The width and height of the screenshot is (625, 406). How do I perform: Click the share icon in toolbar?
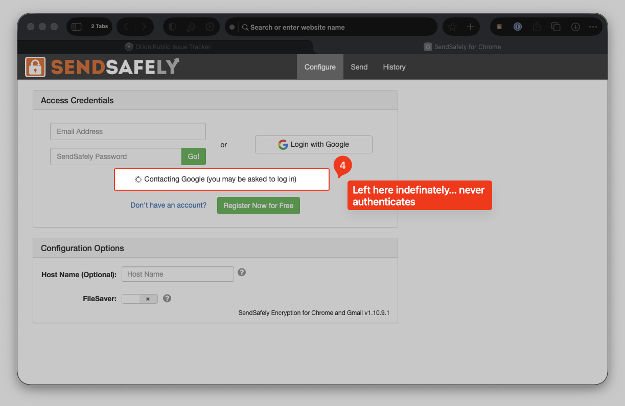(537, 27)
